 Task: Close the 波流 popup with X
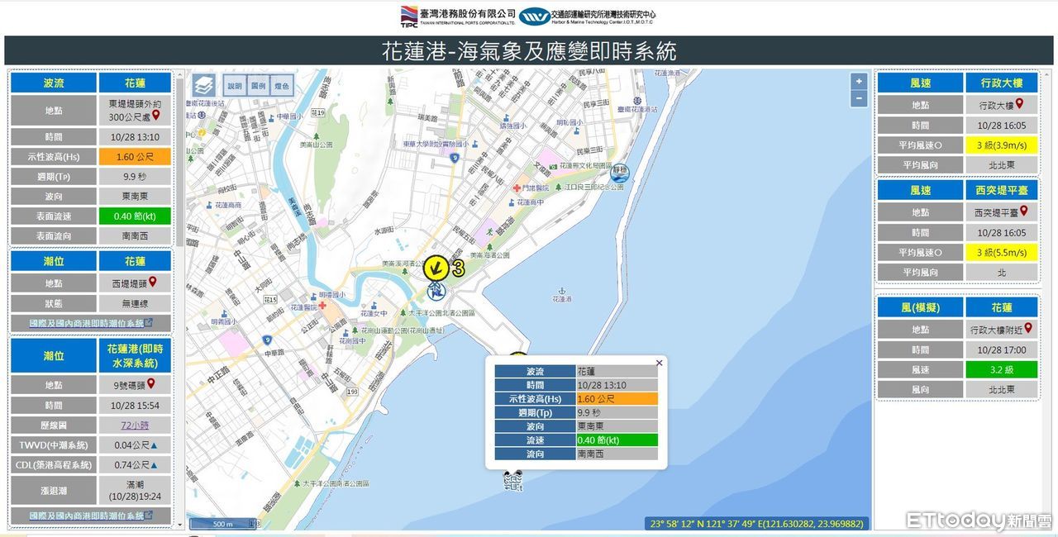point(659,363)
